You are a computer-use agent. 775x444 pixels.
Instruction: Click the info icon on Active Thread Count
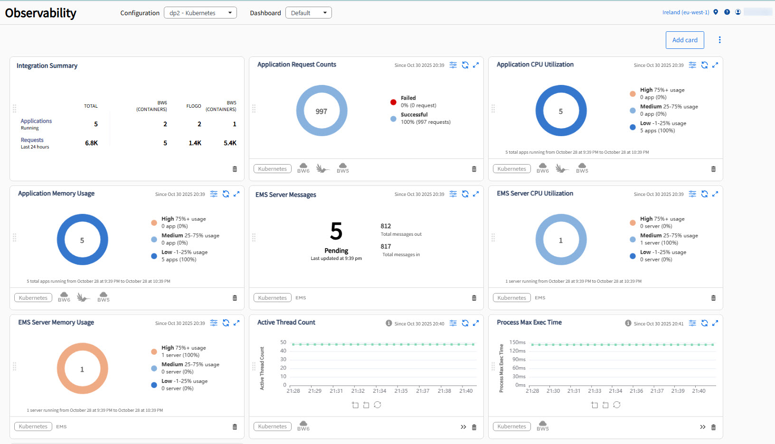pos(389,323)
